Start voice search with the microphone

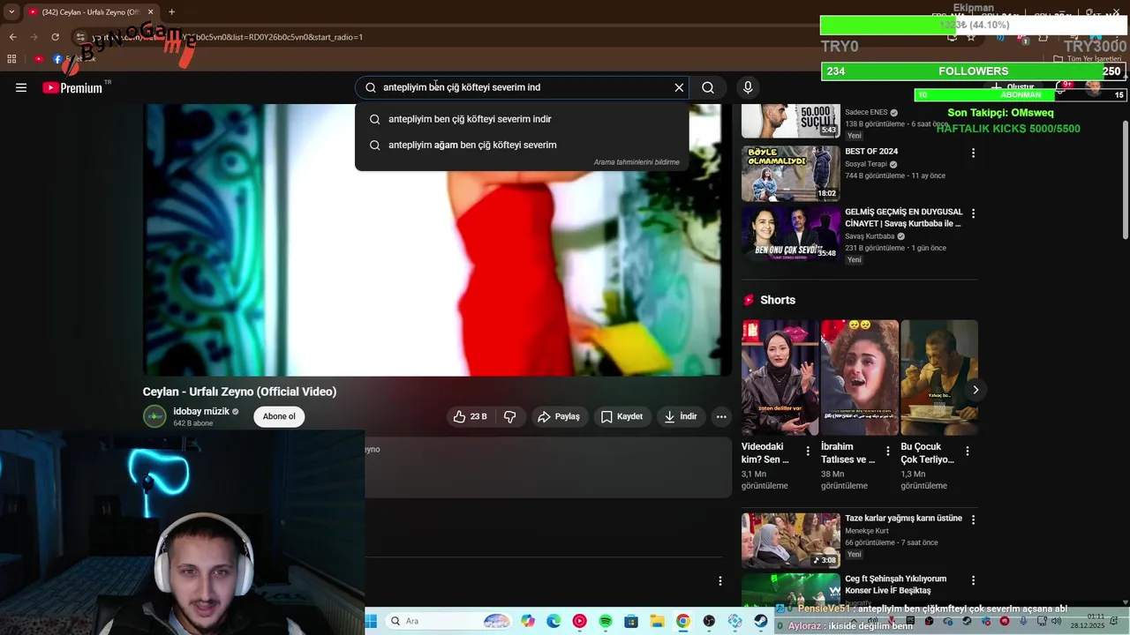tap(748, 87)
